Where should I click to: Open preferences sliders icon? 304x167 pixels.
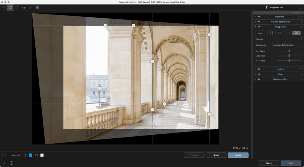(4, 163)
